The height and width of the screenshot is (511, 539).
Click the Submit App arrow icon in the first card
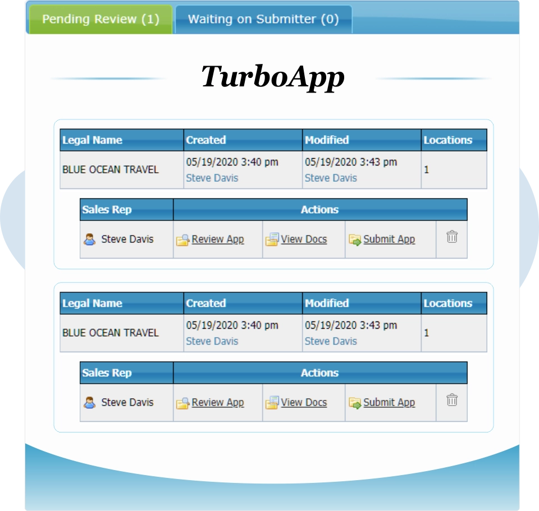pos(355,240)
